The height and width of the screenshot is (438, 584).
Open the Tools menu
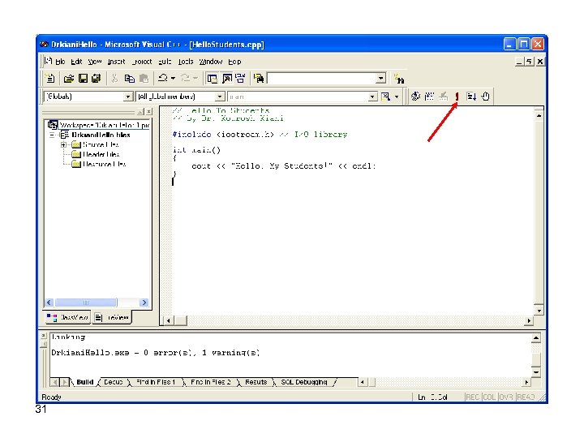pyautogui.click(x=186, y=62)
